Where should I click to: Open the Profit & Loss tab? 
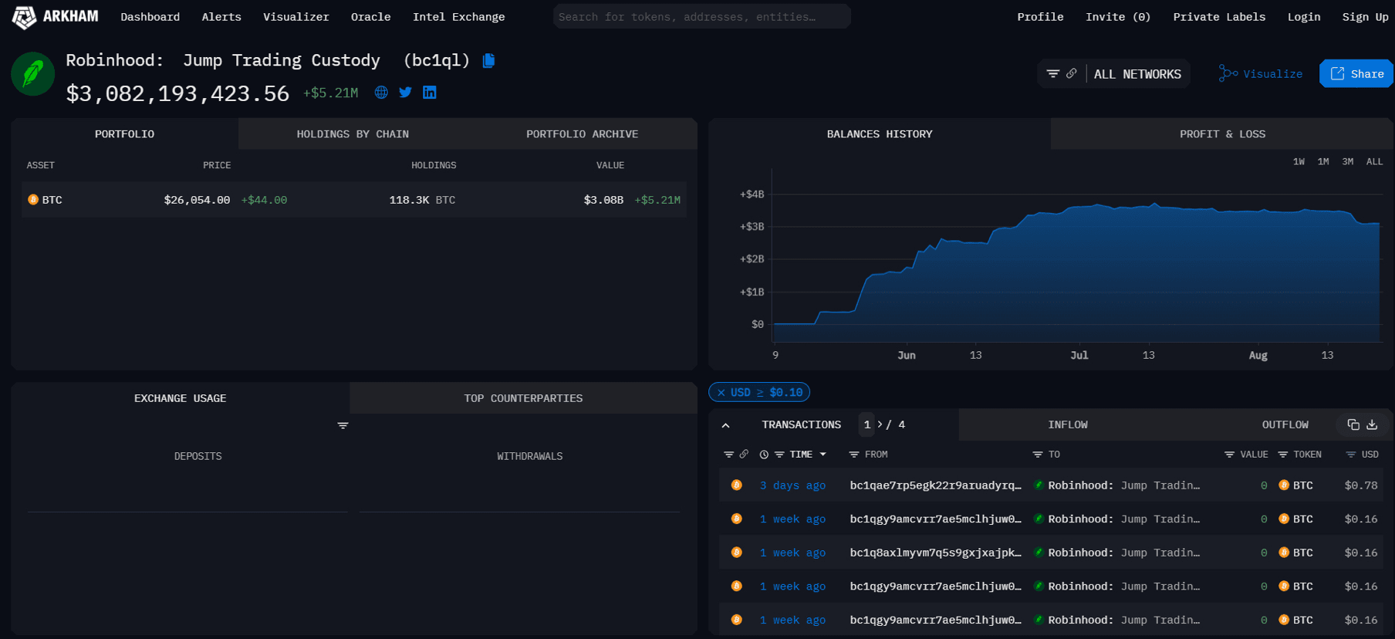1221,134
